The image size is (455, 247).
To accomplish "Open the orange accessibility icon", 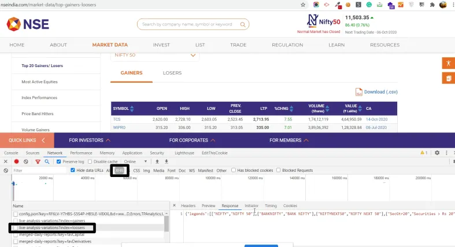I will click(448, 63).
